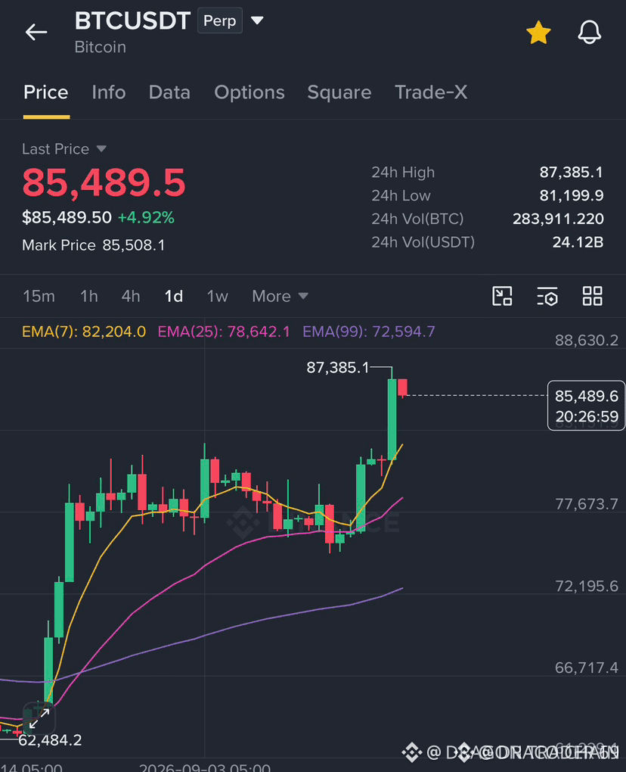
Task: Open price alert bell icon
Action: point(589,33)
